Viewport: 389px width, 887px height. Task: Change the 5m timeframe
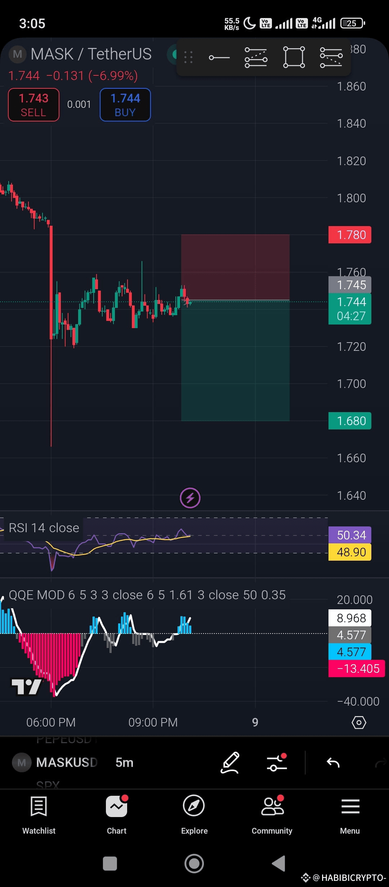coord(124,763)
